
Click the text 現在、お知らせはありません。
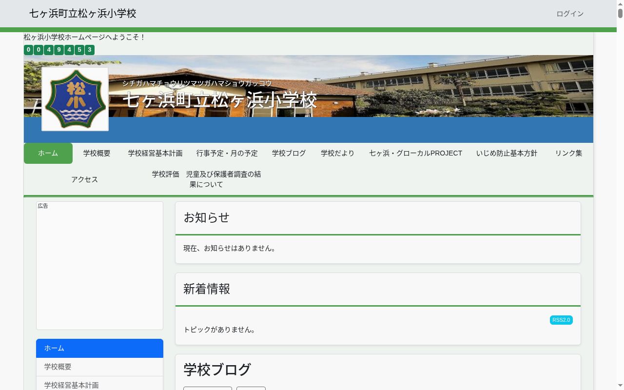[x=231, y=248]
